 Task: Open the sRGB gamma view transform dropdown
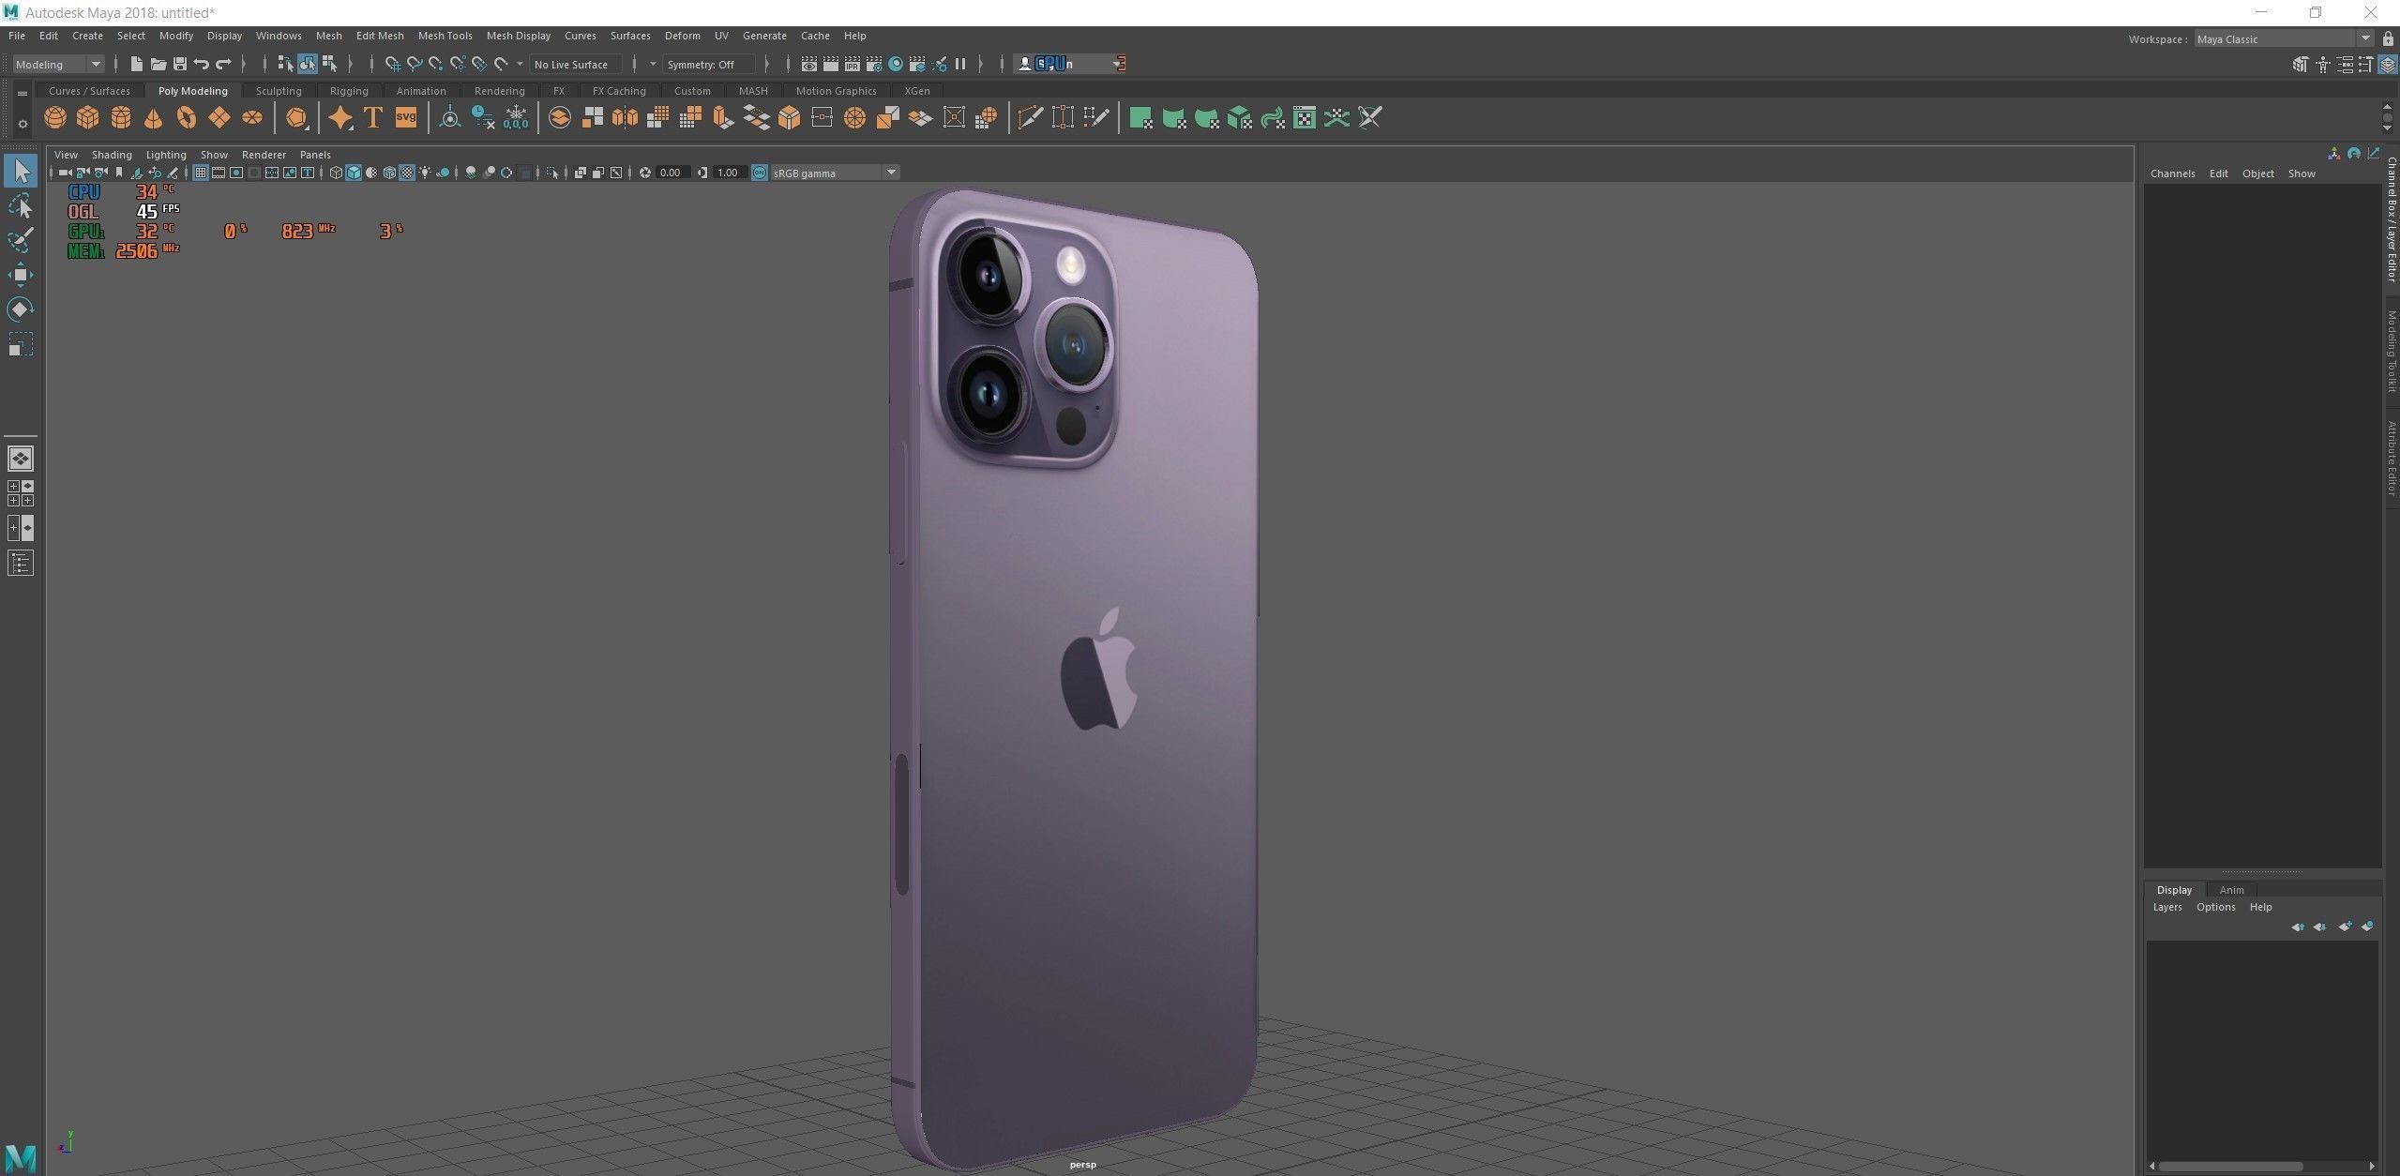835,173
